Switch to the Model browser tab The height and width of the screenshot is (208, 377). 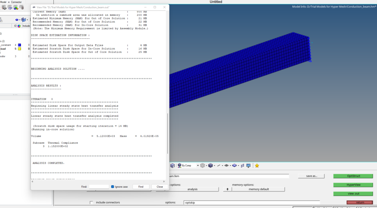point(3,2)
